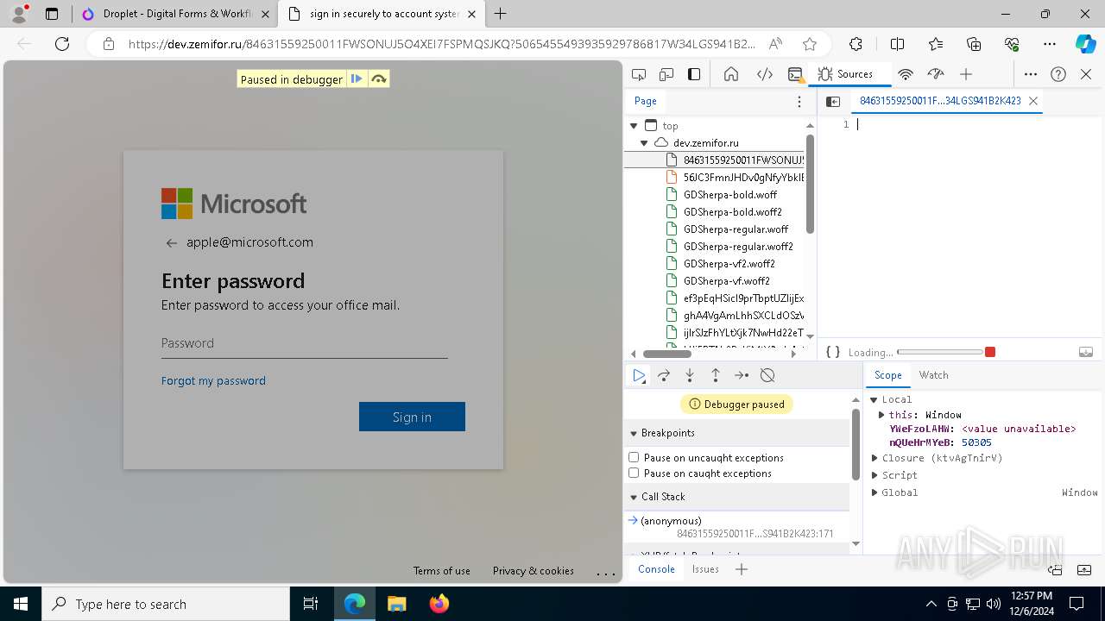
Task: Open the Console drawer tab
Action: [x=656, y=569]
